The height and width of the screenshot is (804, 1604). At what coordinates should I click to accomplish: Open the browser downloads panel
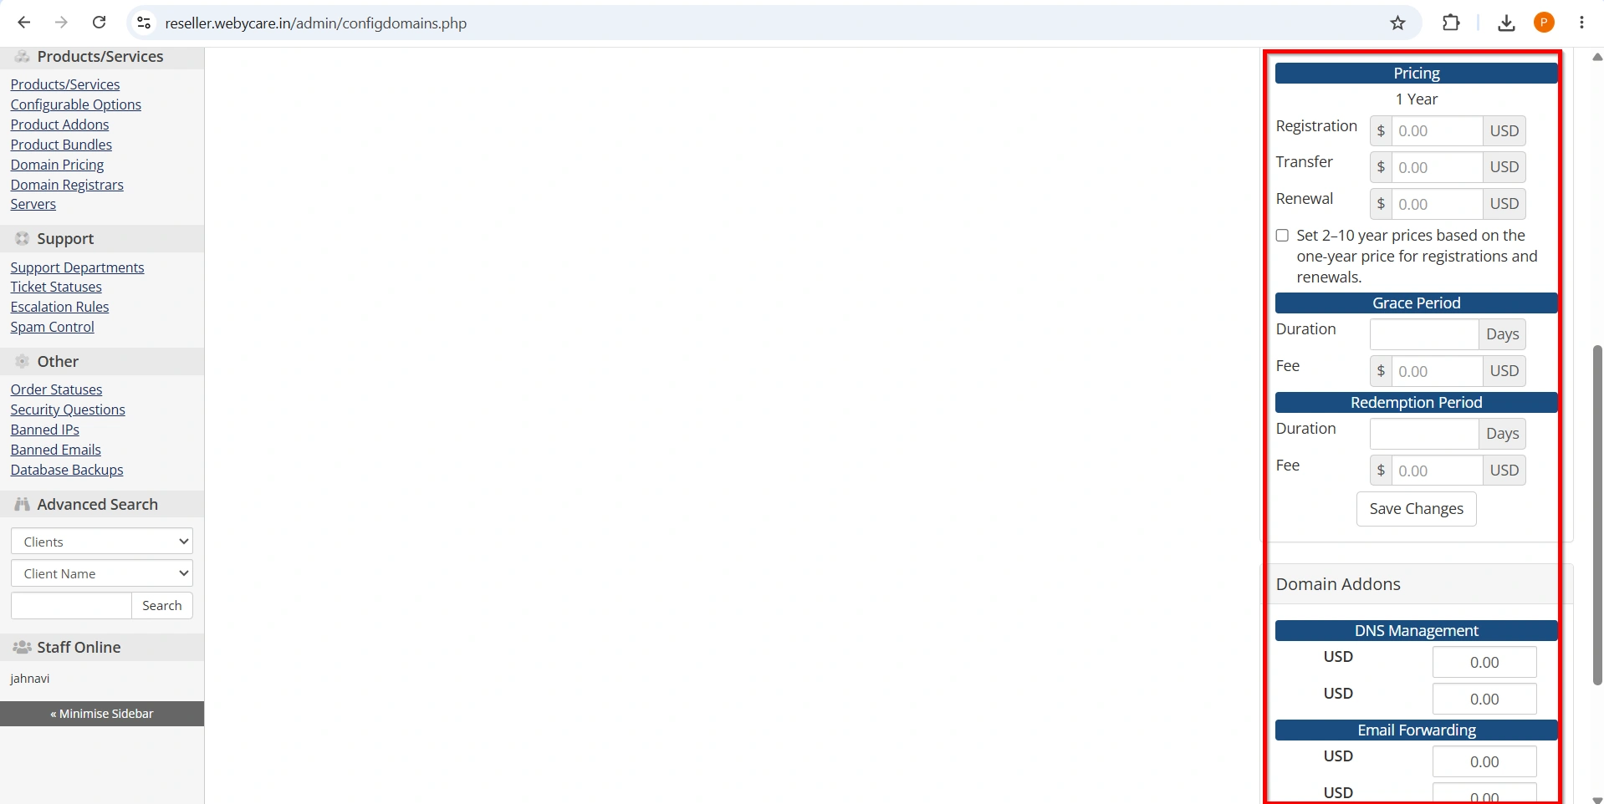pos(1506,23)
